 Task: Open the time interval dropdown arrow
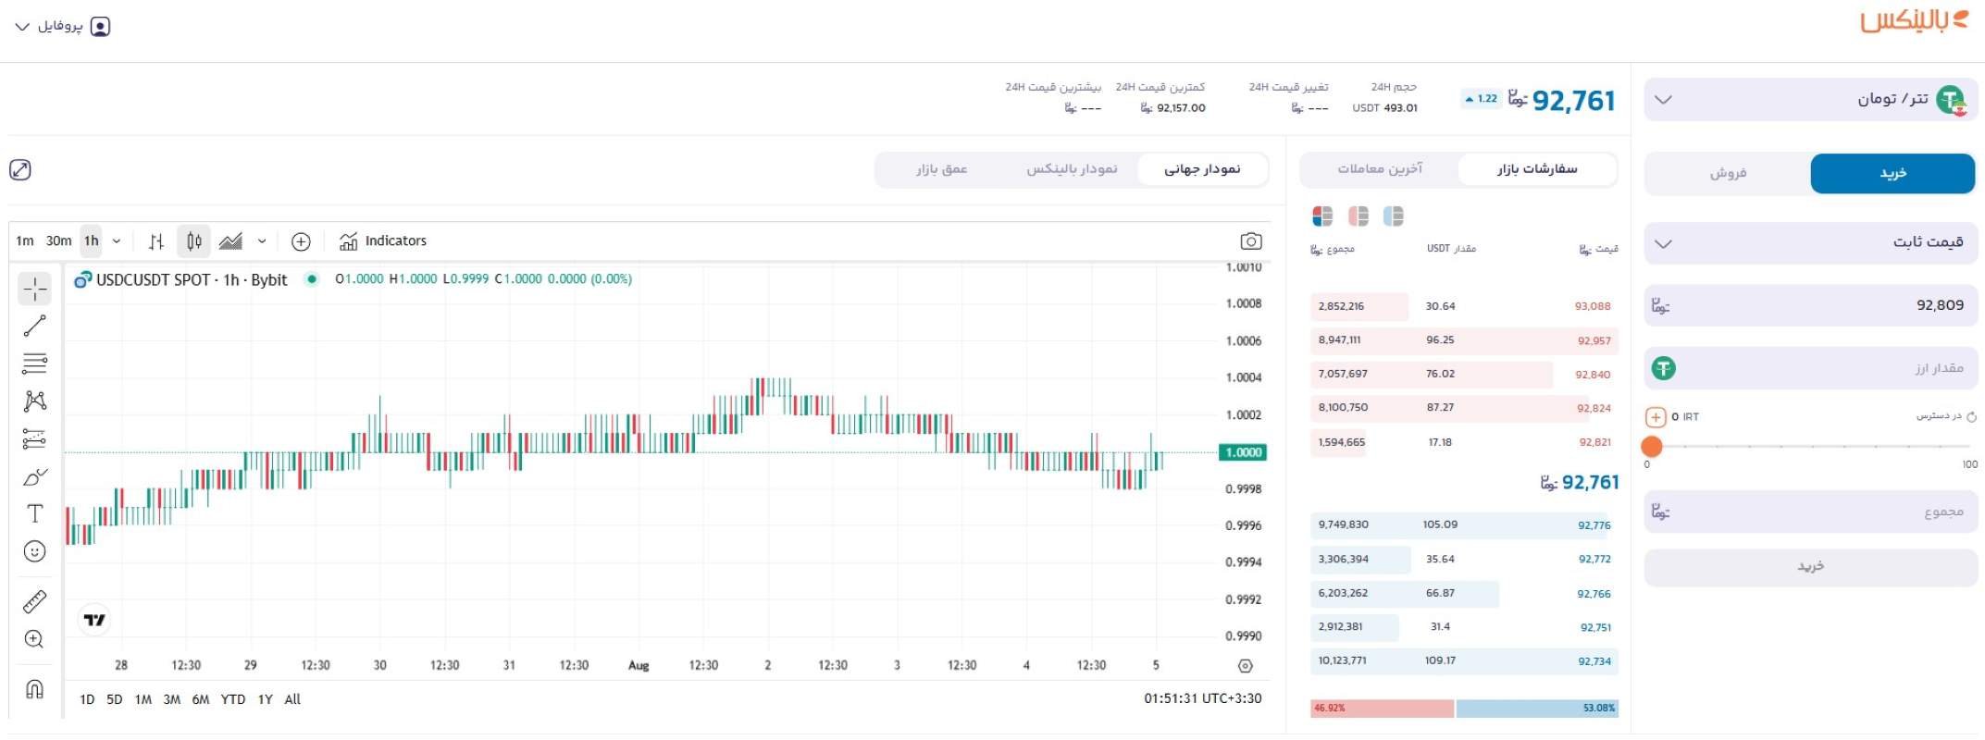click(117, 241)
